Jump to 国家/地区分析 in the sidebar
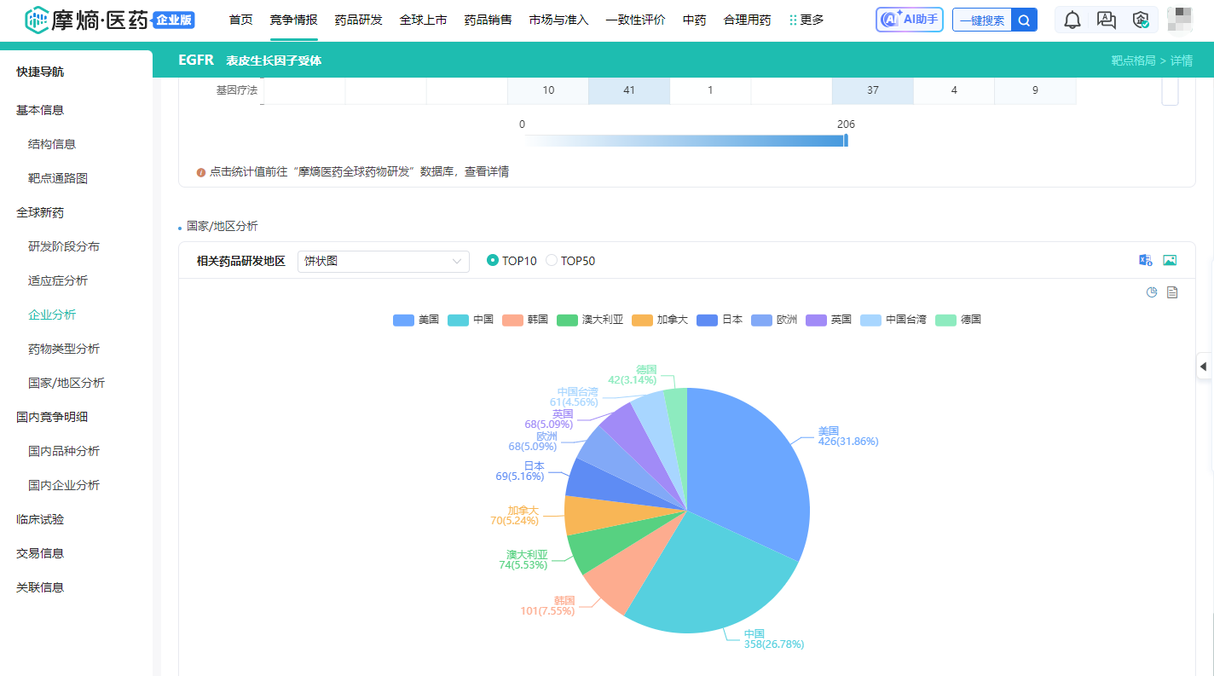This screenshot has height=676, width=1214. (66, 383)
